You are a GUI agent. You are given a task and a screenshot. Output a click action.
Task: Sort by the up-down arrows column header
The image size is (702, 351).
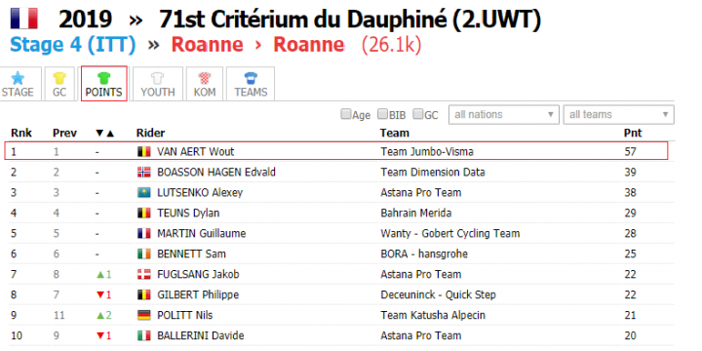tap(105, 133)
